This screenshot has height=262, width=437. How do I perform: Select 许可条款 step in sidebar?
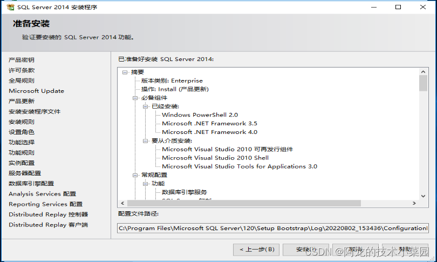[x=22, y=70]
